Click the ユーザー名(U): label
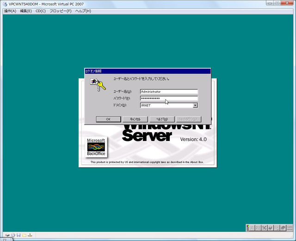This screenshot has height=241, width=296. 122,92
